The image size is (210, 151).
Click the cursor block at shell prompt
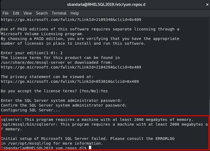[90, 148]
